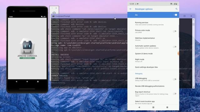The image size is (200, 112).
Task: Click emulator power button icon
Action: [54, 13]
